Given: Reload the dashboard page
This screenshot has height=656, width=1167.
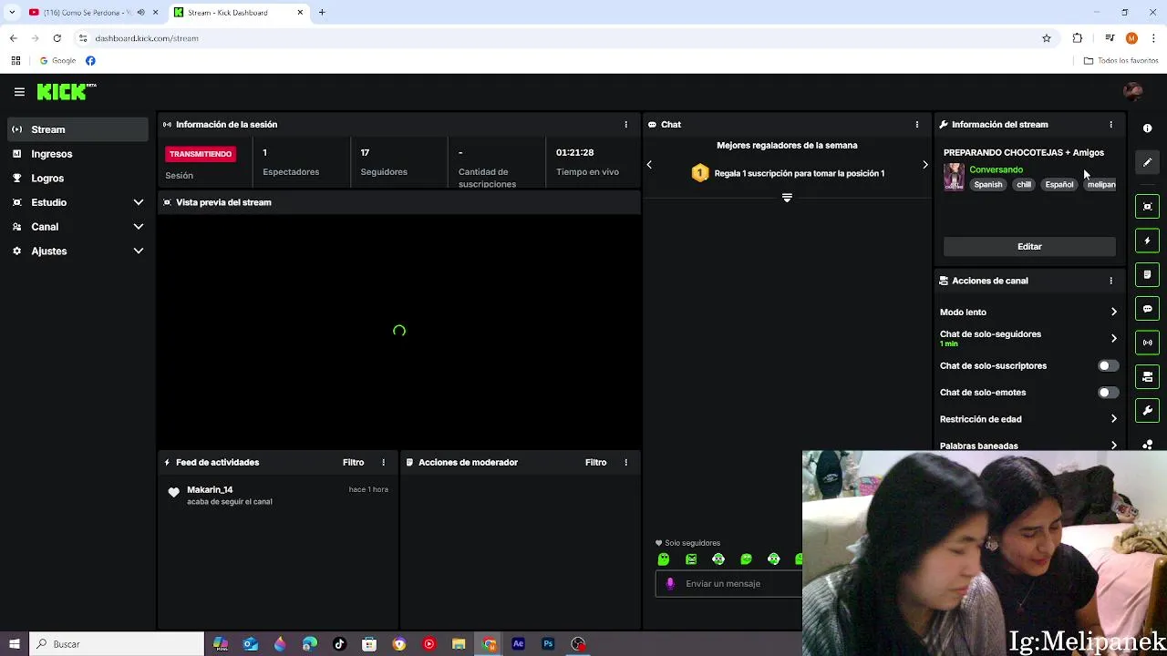Looking at the screenshot, I should click(57, 38).
